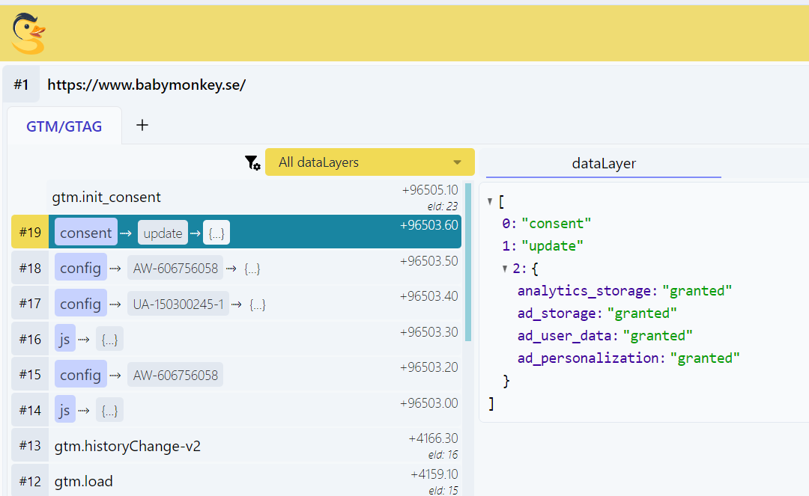Click the +96503.60 timestamp
The image size is (809, 496).
point(428,225)
